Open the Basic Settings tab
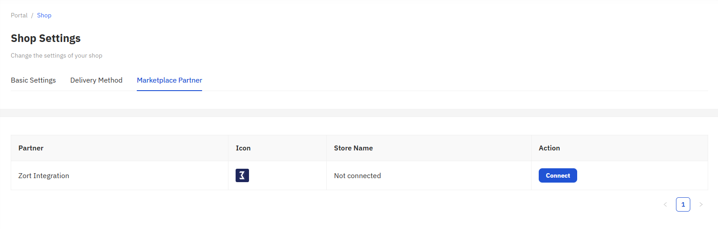The height and width of the screenshot is (229, 718). point(34,80)
